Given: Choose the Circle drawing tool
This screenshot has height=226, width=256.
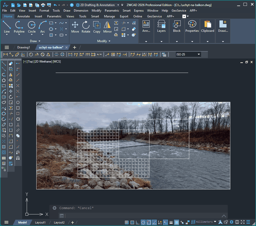Looking at the screenshot, I should [32, 27].
